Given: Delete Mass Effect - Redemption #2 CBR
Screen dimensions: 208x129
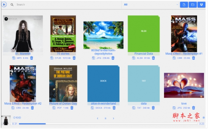Looking at the screenshot, I should 32,108.
